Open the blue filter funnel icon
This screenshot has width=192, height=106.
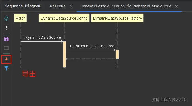coord(6,68)
